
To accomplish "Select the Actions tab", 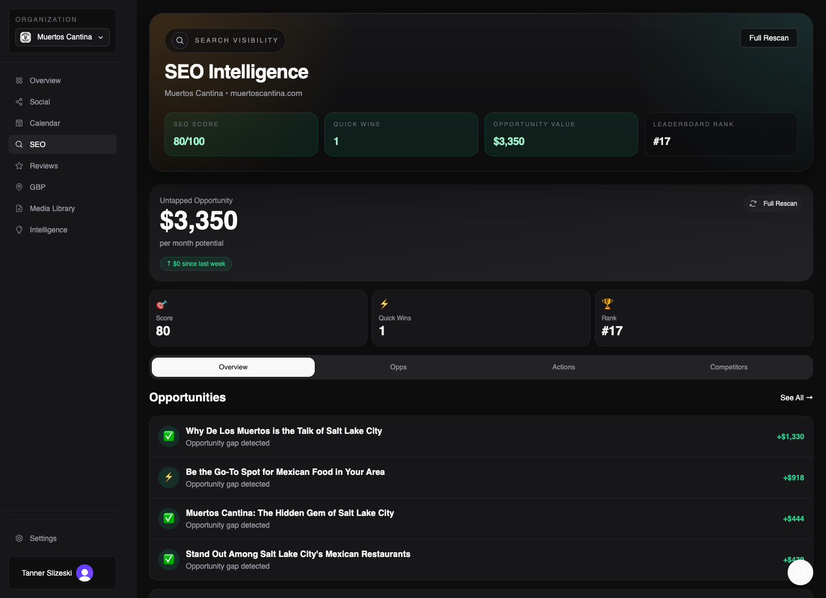I will pyautogui.click(x=563, y=367).
